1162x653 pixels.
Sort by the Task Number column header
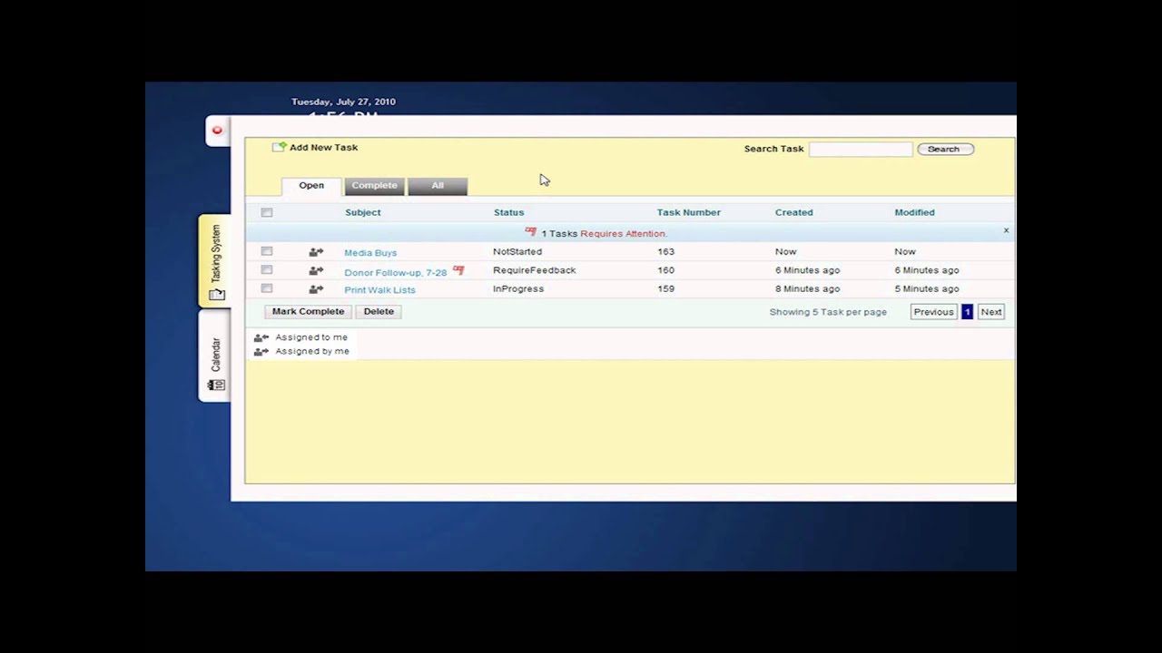coord(689,212)
